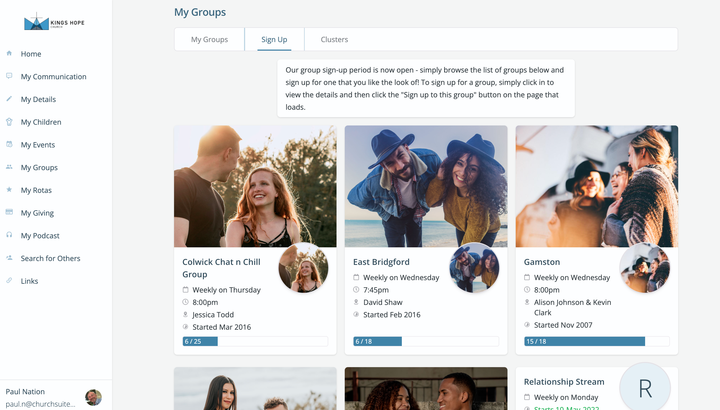Viewport: 720px width, 410px height.
Task: Open My Details in the sidebar
Action: [38, 99]
